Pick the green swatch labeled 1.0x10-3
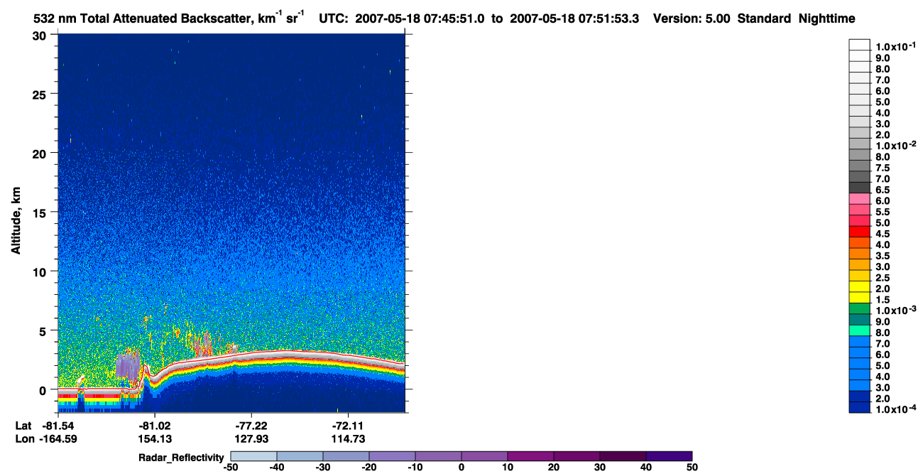The width and height of the screenshot is (923, 474). pos(860,308)
